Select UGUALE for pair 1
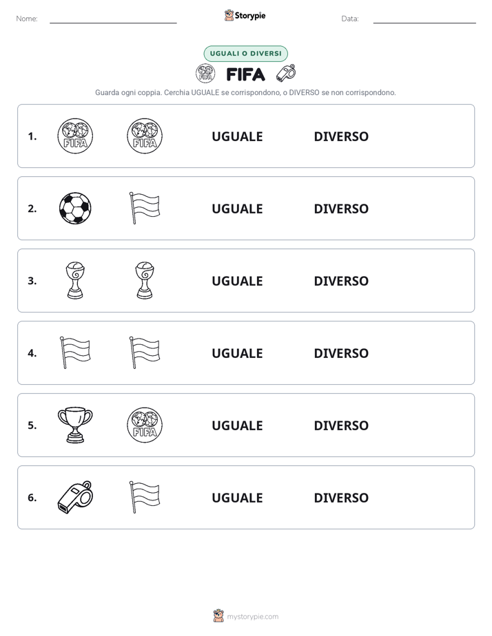This screenshot has width=492, height=636. click(x=237, y=136)
